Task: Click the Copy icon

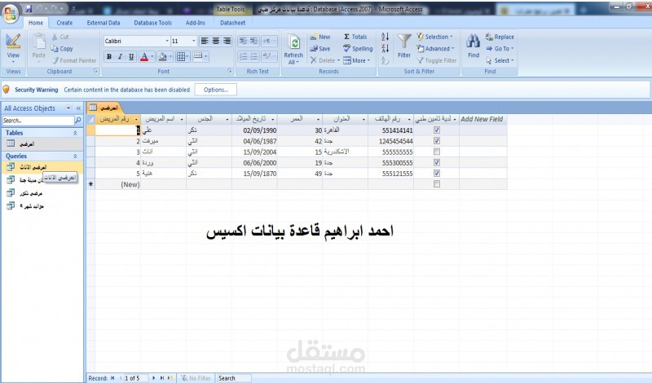Action: tap(55, 49)
